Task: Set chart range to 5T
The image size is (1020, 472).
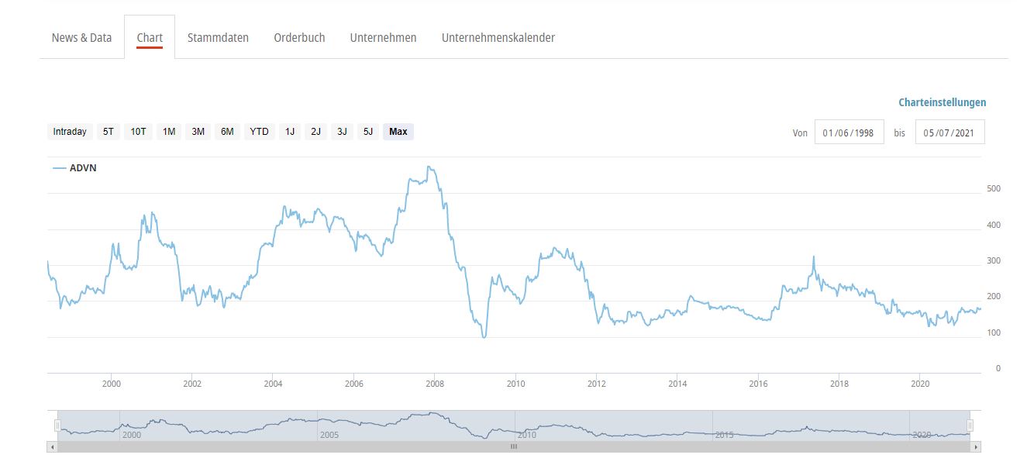Action: 109,132
